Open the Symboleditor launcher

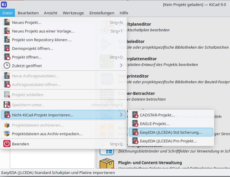tap(131, 41)
